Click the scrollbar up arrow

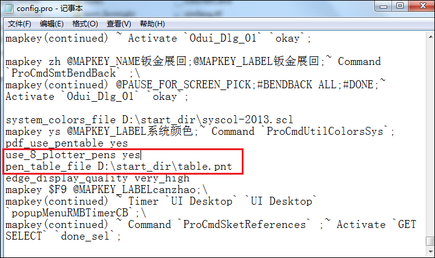(x=430, y=37)
